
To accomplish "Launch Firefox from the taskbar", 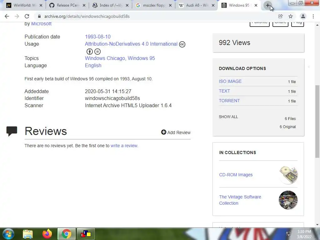I will (x=47, y=234).
